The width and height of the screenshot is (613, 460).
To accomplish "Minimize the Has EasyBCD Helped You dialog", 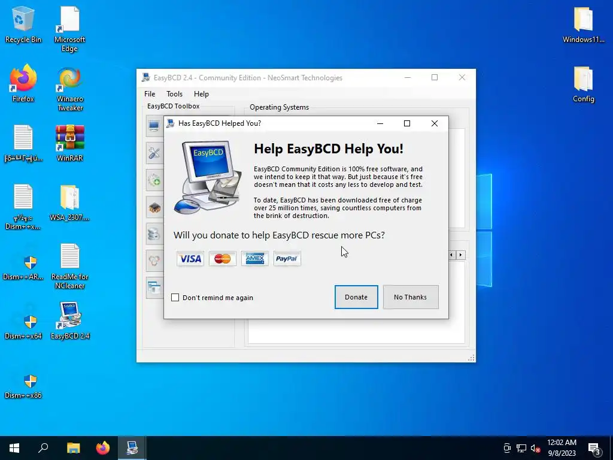I will [380, 123].
